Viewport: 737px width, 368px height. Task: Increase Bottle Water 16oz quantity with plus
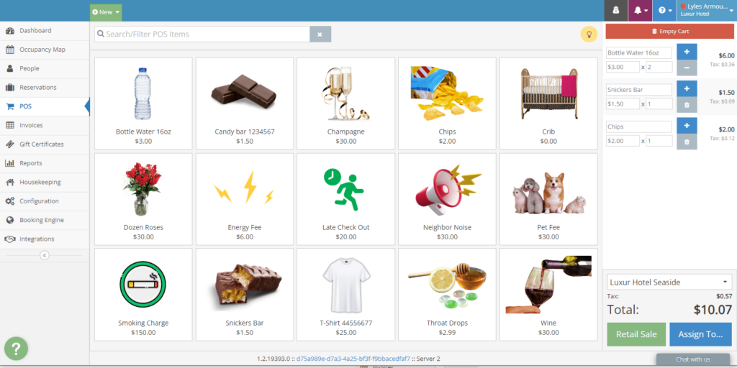pos(687,52)
